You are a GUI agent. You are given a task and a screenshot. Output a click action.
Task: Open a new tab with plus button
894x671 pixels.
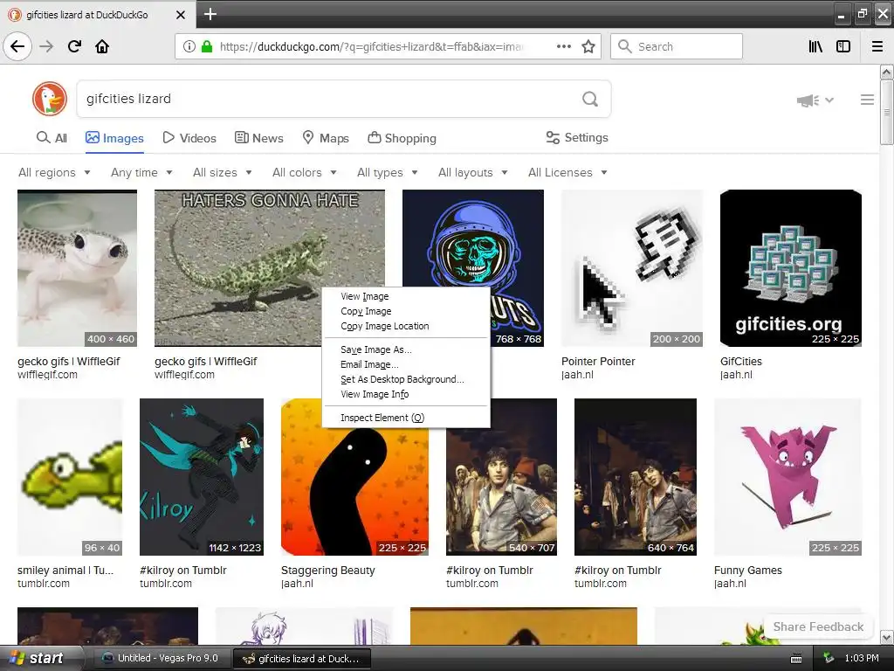[x=210, y=14]
